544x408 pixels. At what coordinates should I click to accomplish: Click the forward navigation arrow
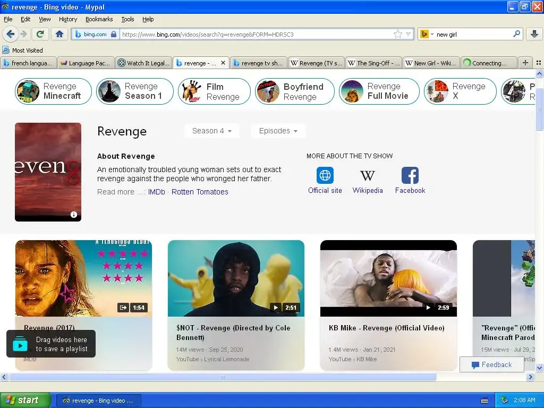click(23, 34)
